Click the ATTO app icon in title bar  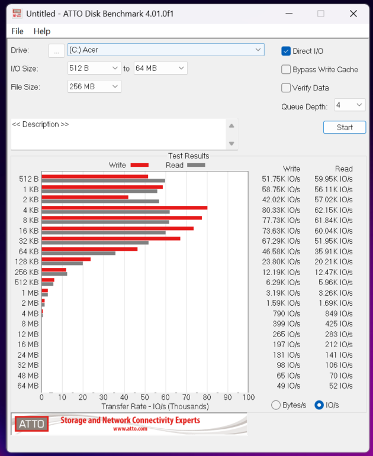point(17,13)
